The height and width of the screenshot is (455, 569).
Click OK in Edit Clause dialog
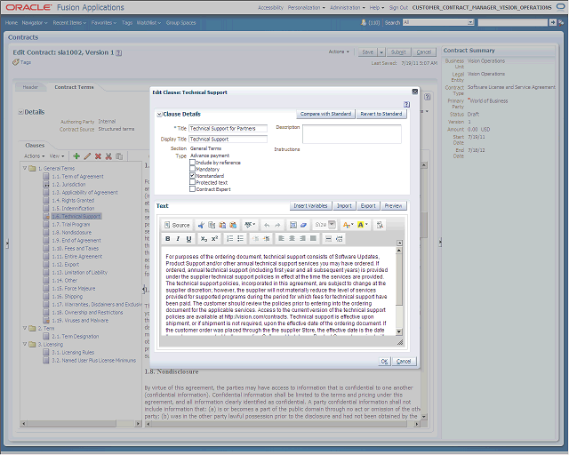[x=384, y=362]
